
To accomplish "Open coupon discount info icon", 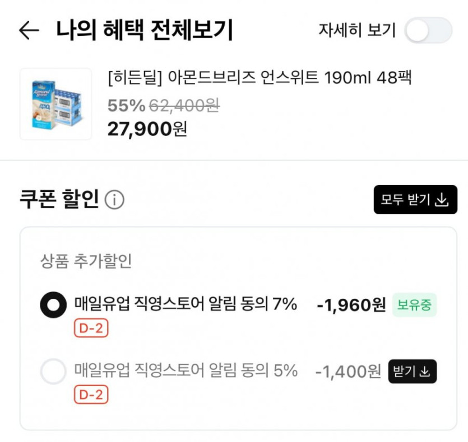I will (115, 200).
